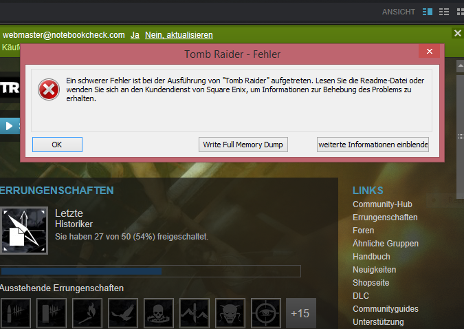Open the bird achievement icon
464x329 pixels.
123,313
